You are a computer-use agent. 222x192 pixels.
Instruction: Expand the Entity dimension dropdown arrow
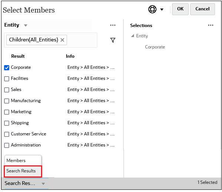[26, 26]
